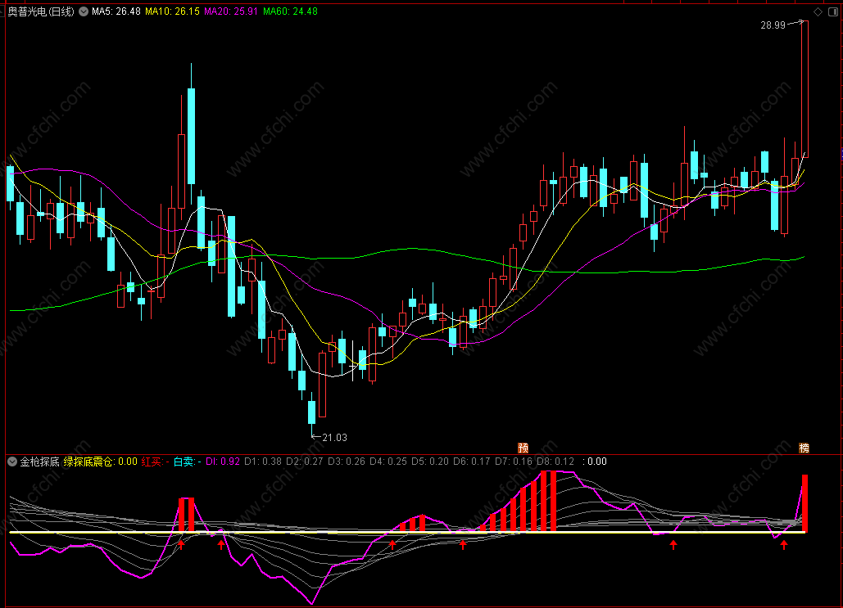Click the D2: 0.27 value
Image resolution: width=843 pixels, height=608 pixels.
pos(304,462)
